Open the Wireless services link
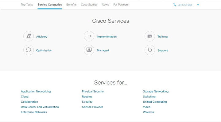 click(x=149, y=112)
